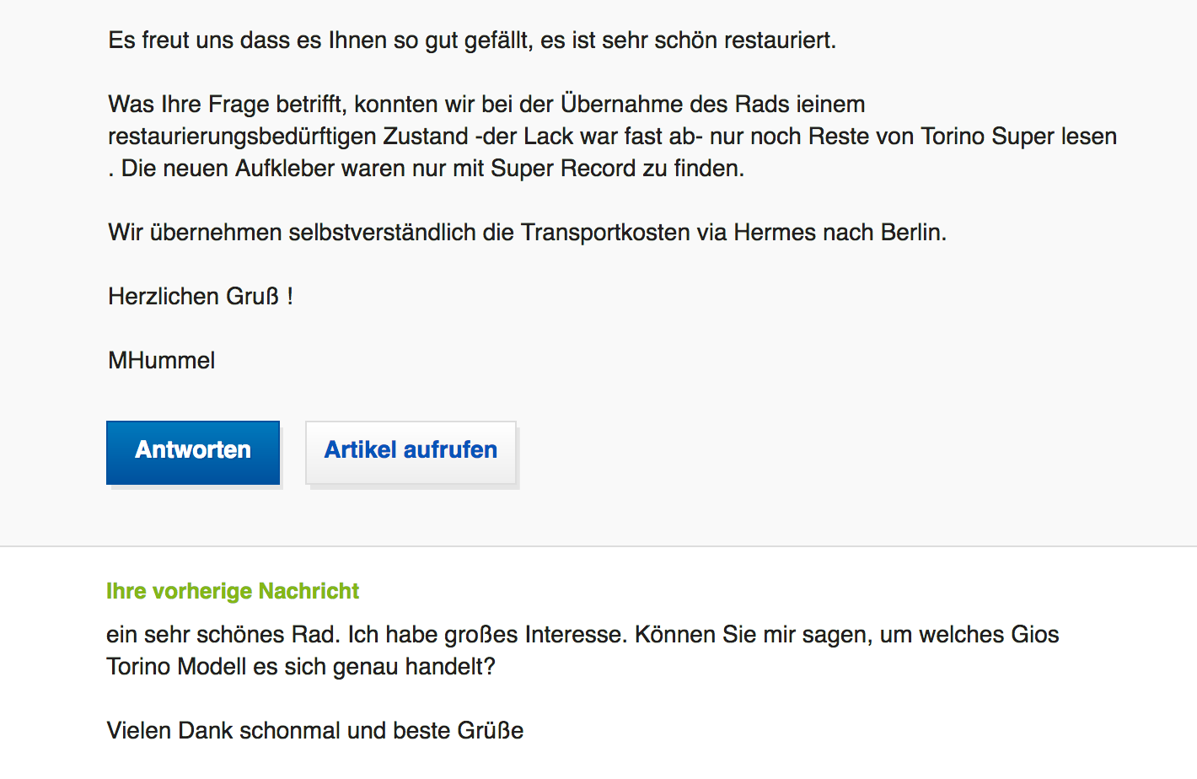The height and width of the screenshot is (779, 1197).
Task: Click the first line 'Es freut uns dass'
Action: point(472,40)
